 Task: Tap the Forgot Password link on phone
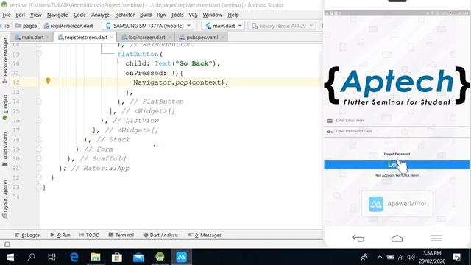click(397, 154)
